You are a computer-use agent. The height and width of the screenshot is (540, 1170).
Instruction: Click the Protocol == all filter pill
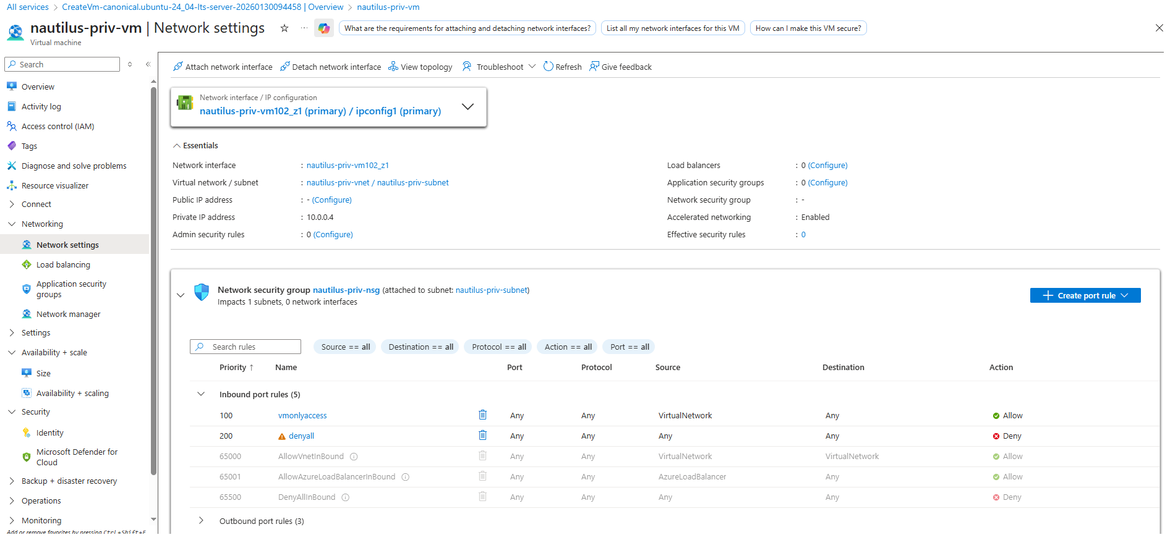[498, 347]
